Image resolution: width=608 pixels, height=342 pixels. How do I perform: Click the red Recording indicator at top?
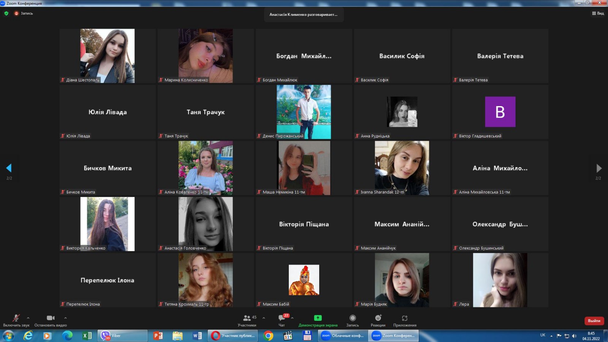pos(24,13)
